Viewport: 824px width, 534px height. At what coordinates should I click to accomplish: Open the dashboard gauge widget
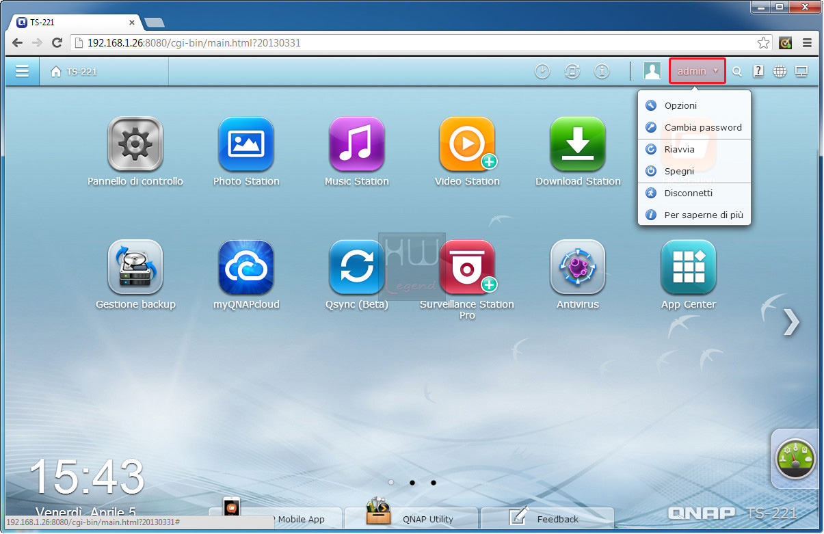(795, 458)
